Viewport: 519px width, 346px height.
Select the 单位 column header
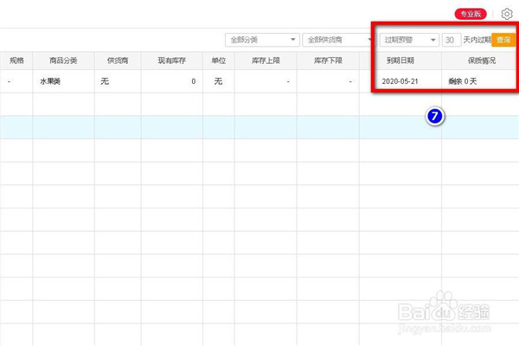pos(219,61)
